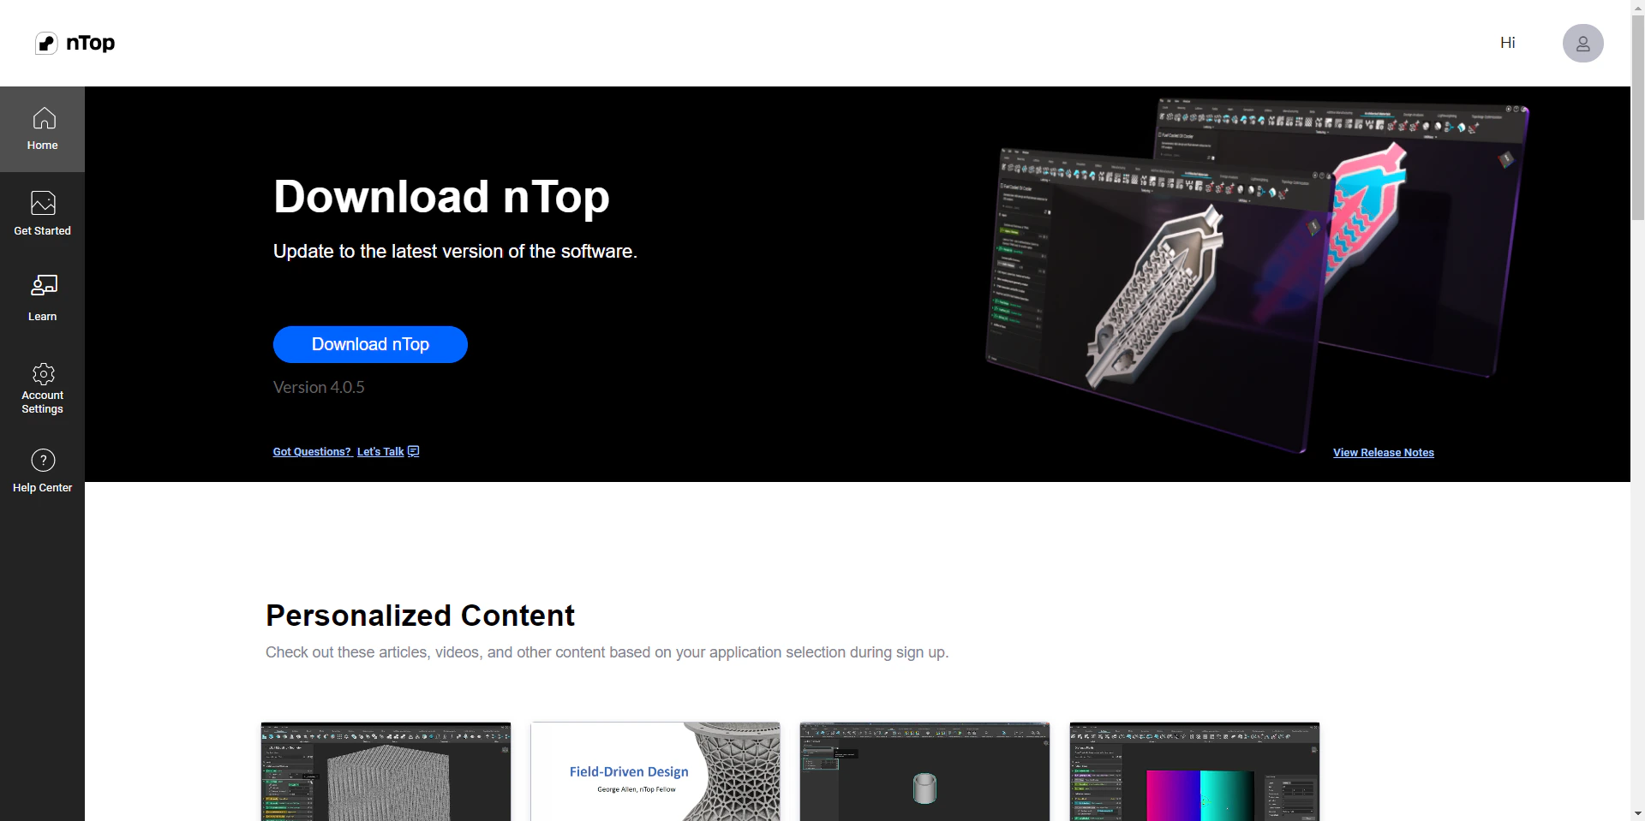Viewport: 1645px width, 821px height.
Task: Click the Version 4.0.5 text
Action: click(319, 387)
